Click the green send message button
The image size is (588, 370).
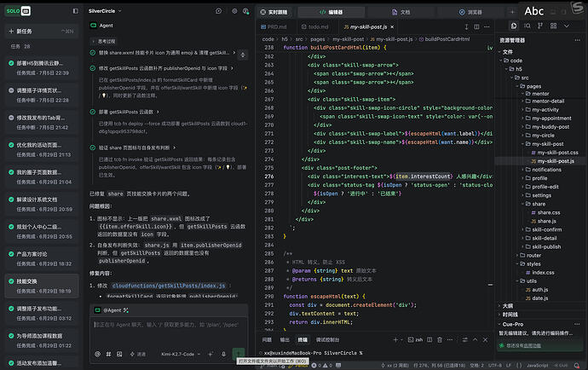tap(238, 353)
